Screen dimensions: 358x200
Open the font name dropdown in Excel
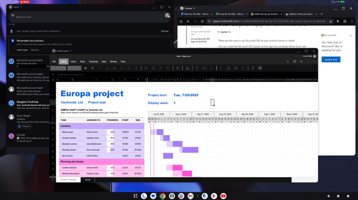pyautogui.click(x=58, y=68)
